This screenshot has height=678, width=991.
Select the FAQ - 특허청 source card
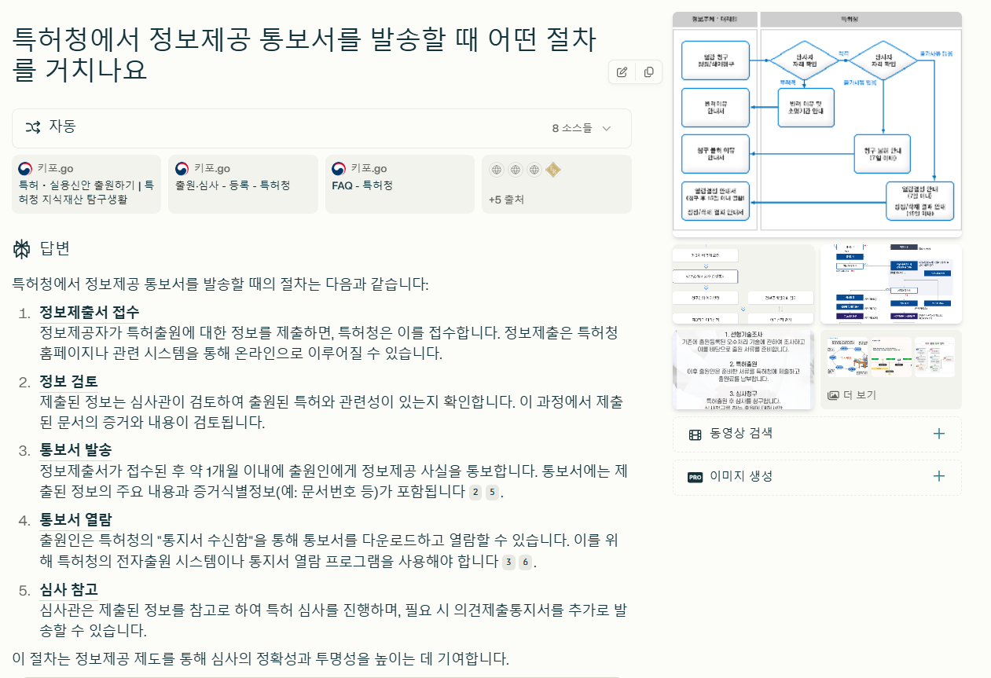[398, 184]
